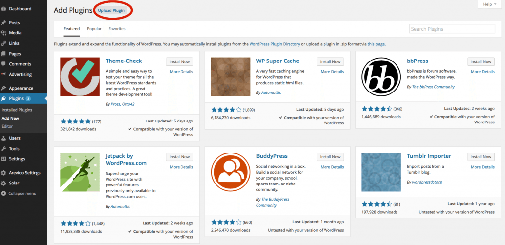Click the Appearance paintbrush icon
Screen dimensions: 505x245
pos(4,88)
